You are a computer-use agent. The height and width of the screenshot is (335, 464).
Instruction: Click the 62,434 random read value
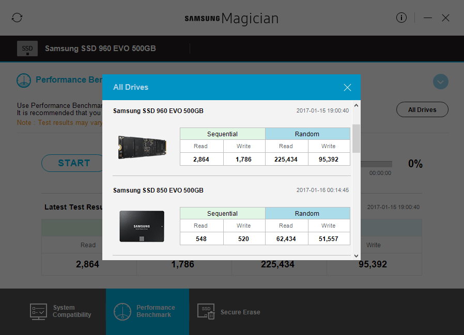[286, 239]
